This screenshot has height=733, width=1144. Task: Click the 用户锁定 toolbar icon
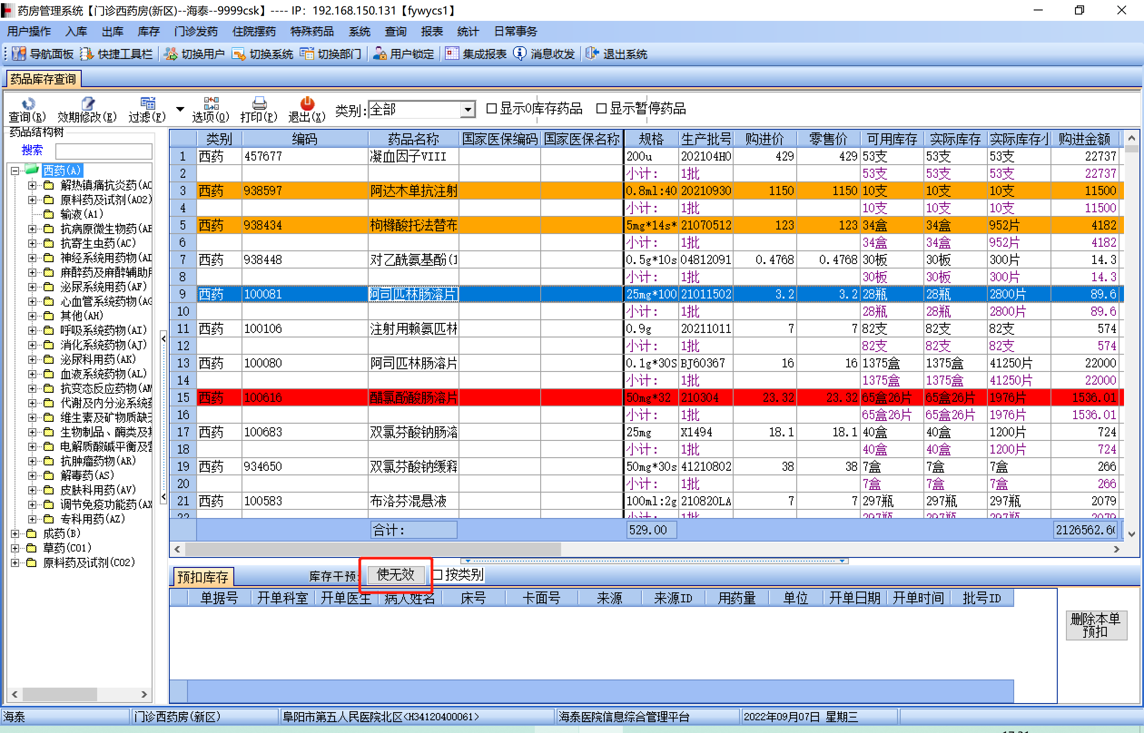click(380, 54)
